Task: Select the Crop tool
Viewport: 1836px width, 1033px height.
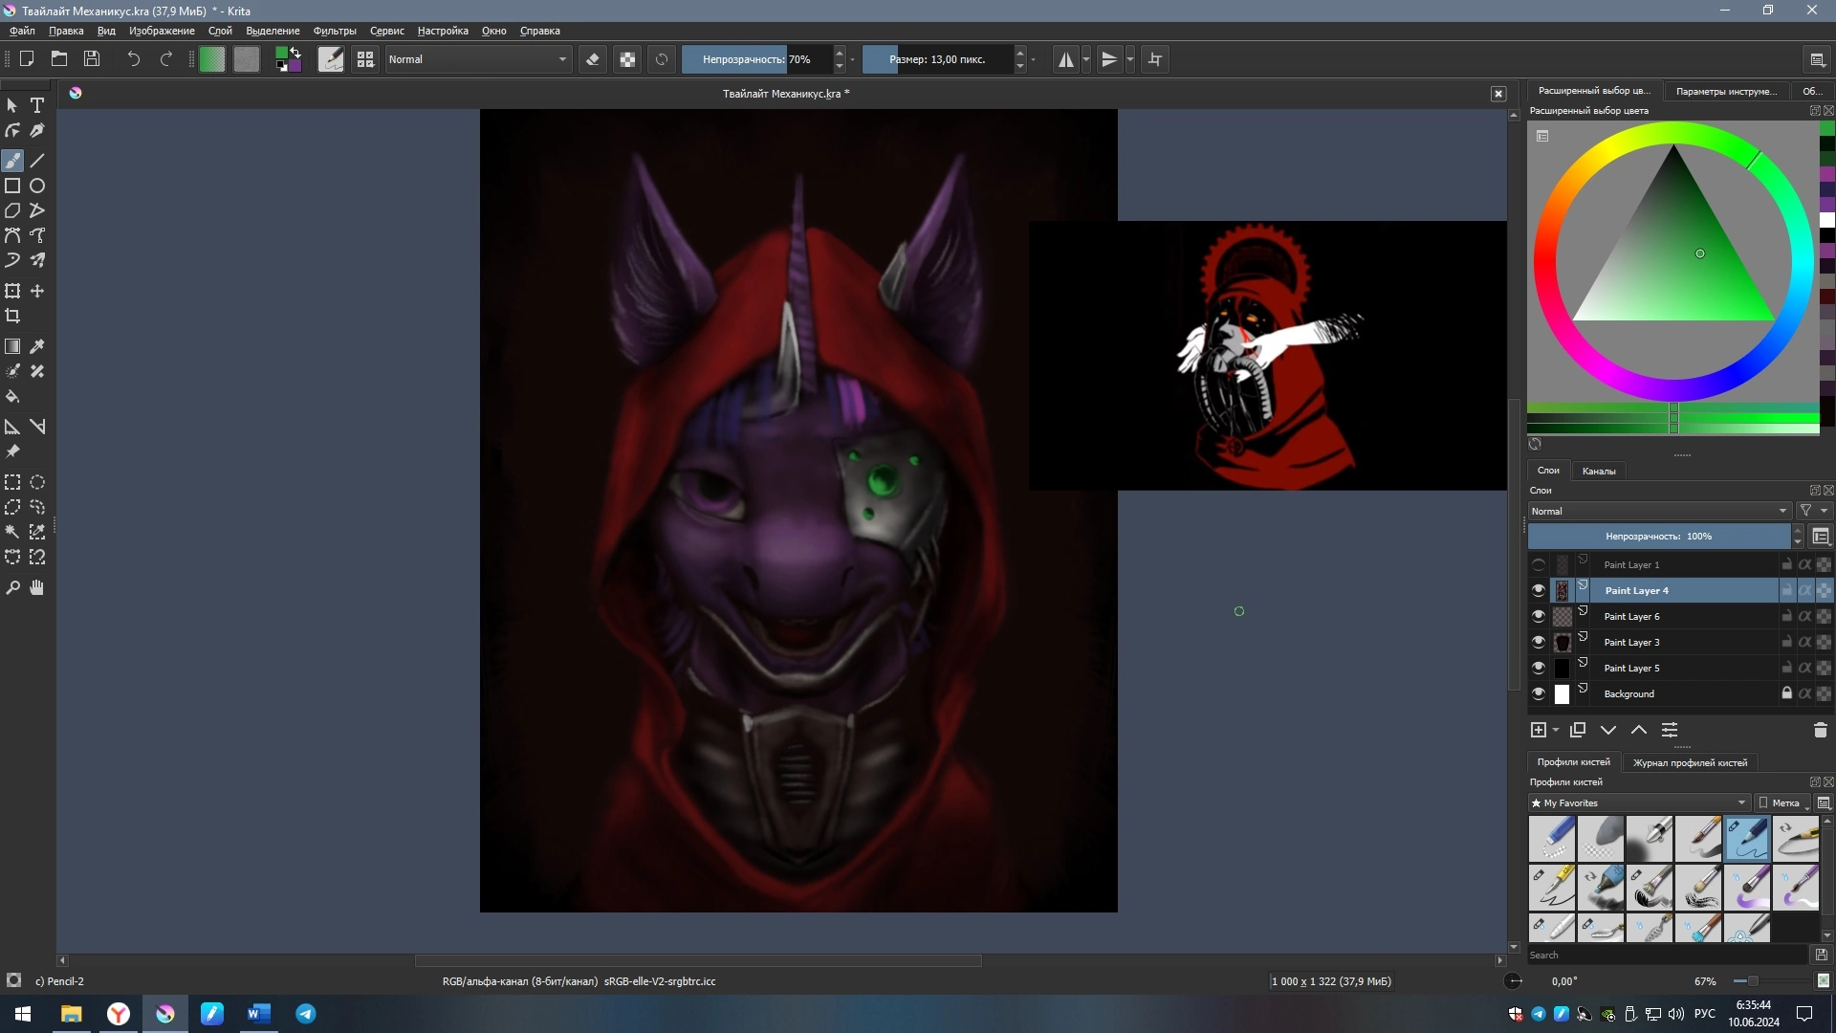Action: click(12, 316)
